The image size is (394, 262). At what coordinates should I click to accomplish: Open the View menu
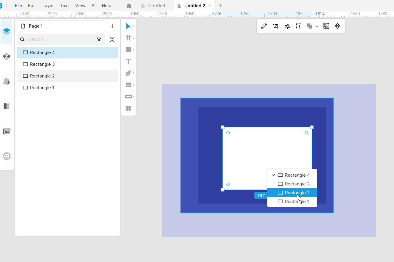click(80, 6)
